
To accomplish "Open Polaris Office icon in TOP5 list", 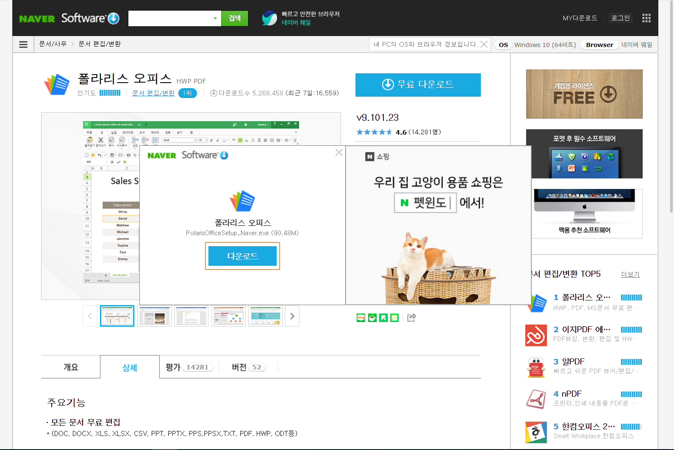I will coord(537,303).
